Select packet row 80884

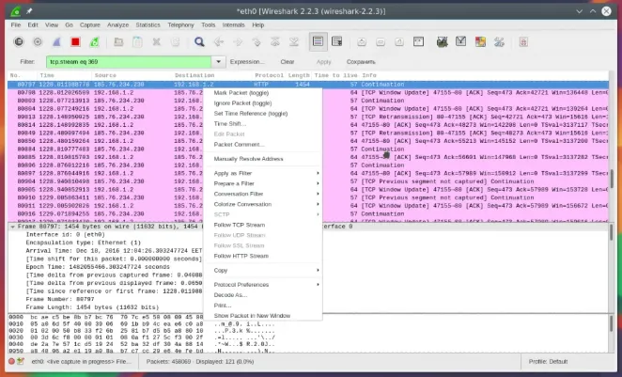coord(308,149)
